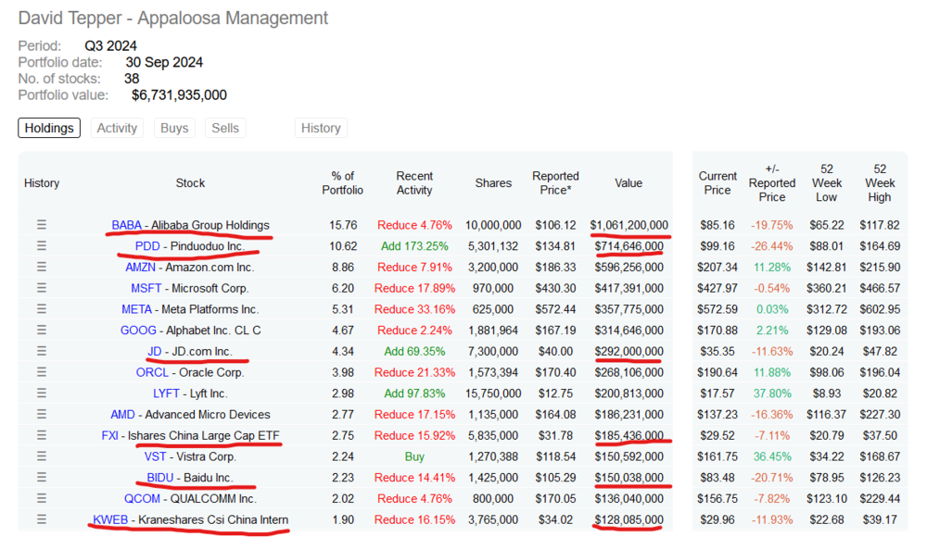
Task: Open the BIDU ticker link
Action: point(160,478)
